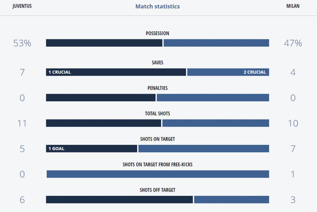Click the 53% possession value

[22, 43]
